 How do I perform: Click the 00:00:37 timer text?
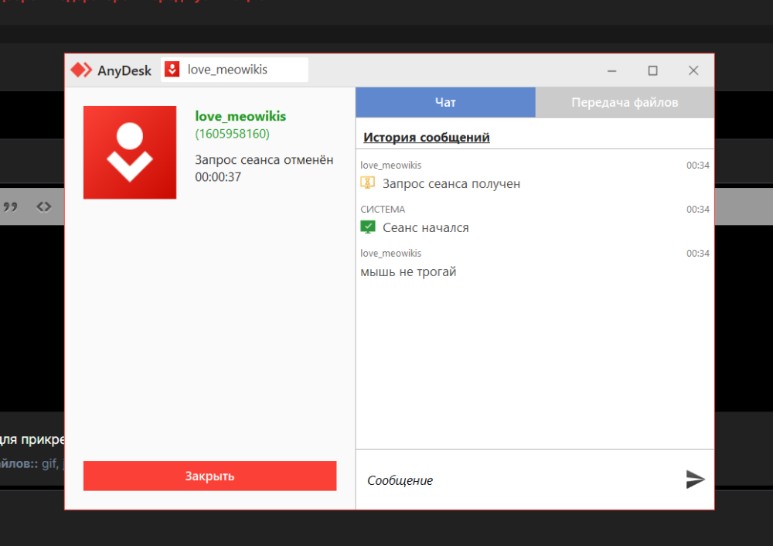point(218,177)
